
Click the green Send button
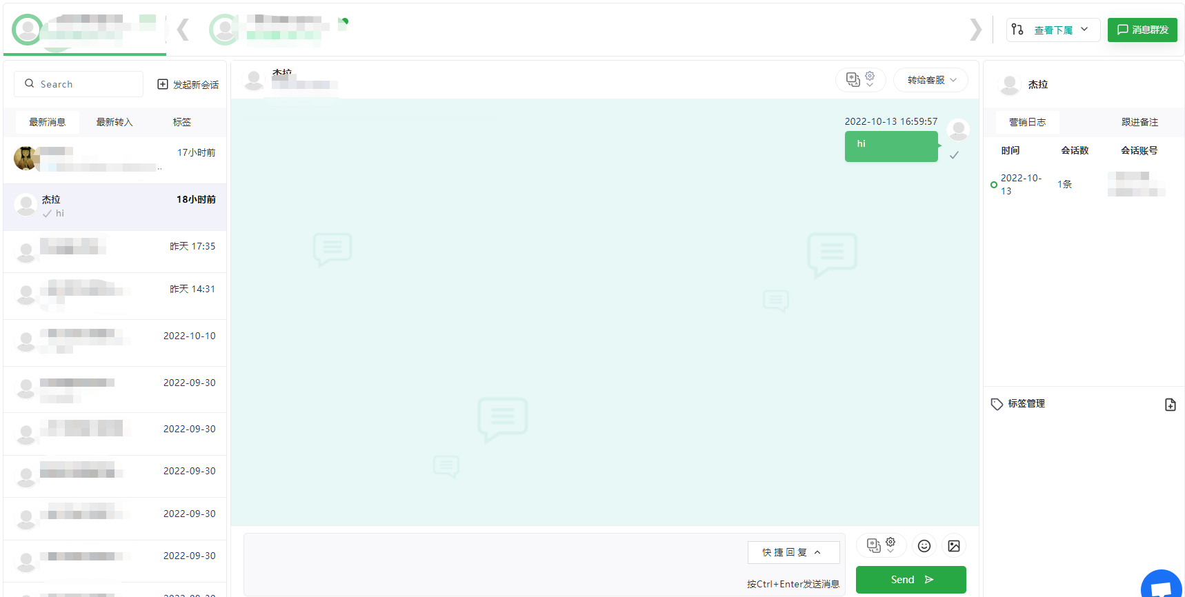[x=910, y=580]
